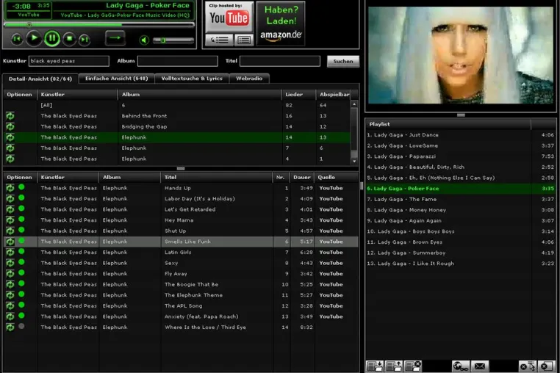The width and height of the screenshot is (560, 373).
Task: Skip to the next track
Action: [85, 39]
